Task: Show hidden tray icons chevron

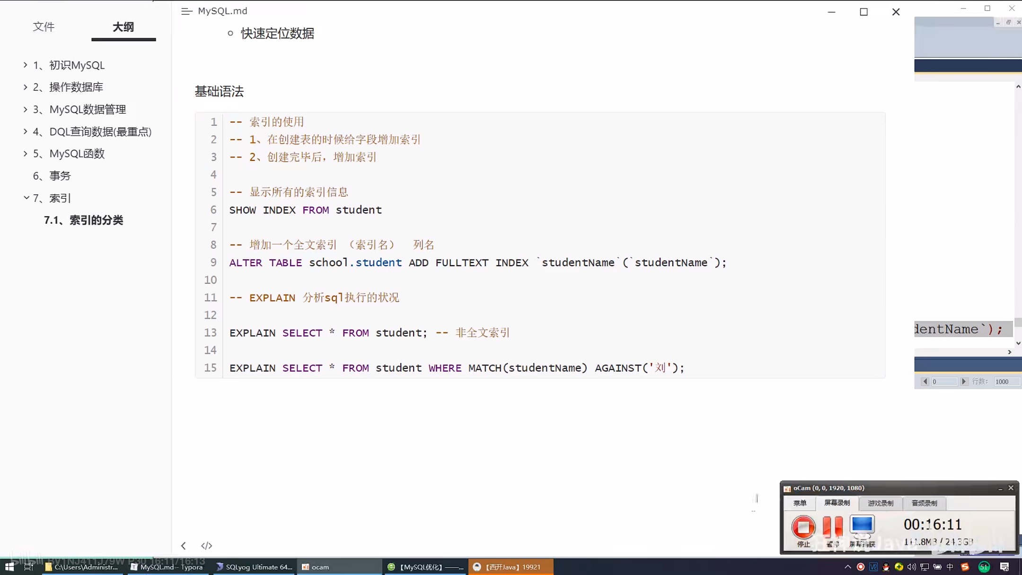Action: click(847, 567)
